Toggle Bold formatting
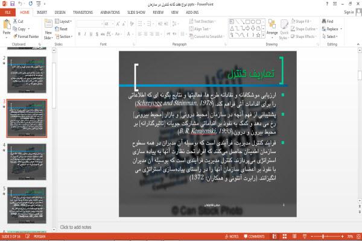 80,34
